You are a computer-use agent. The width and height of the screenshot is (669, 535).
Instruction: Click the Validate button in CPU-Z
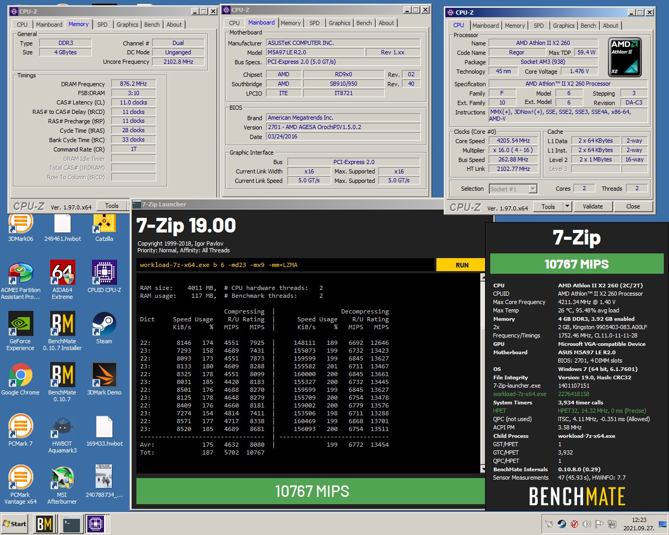coord(593,206)
